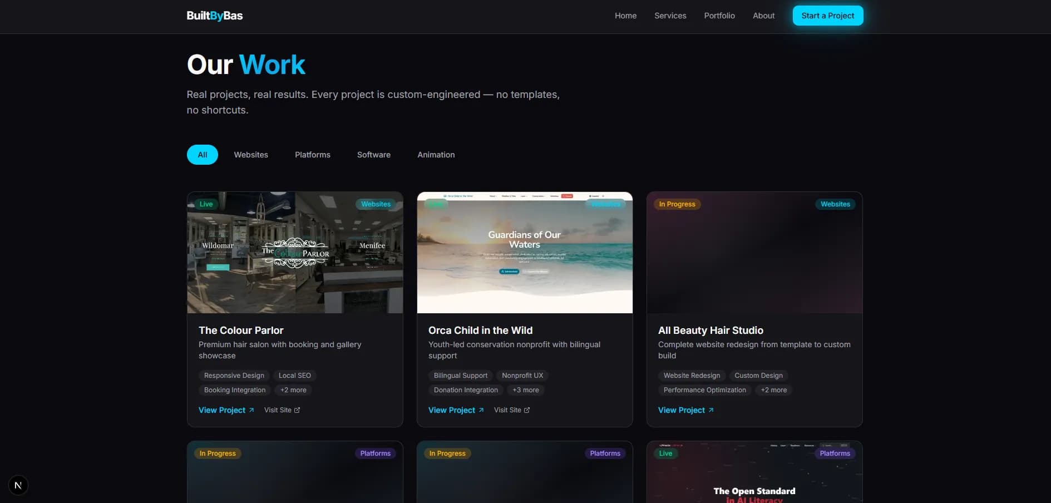Expand '+3 more' tags on Orca Child
The width and height of the screenshot is (1051, 503).
[526, 390]
